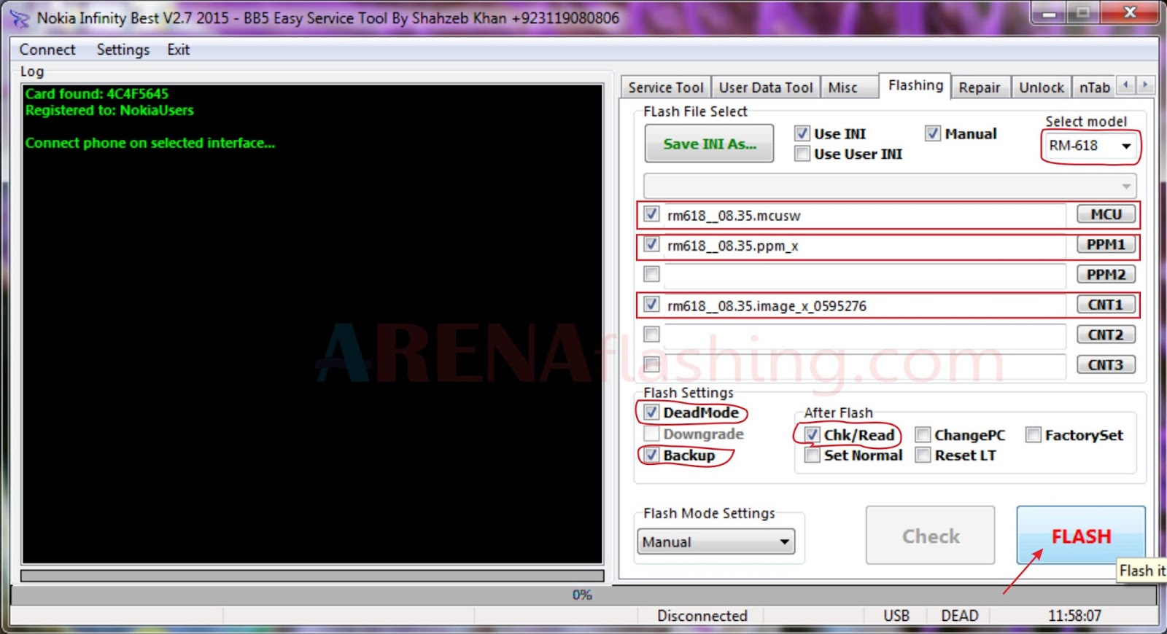Enable the FactorySet checkbox
Viewport: 1167px width, 634px height.
pyautogui.click(x=1033, y=435)
